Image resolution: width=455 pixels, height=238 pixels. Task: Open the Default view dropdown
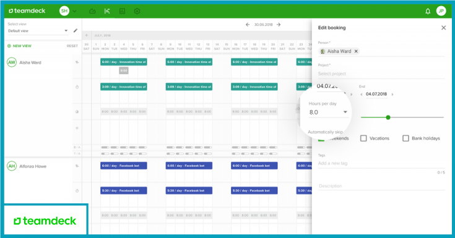(38, 31)
